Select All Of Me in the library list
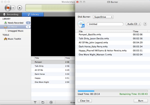The height and width of the screenshot is (105, 150). pyautogui.click(x=53, y=70)
